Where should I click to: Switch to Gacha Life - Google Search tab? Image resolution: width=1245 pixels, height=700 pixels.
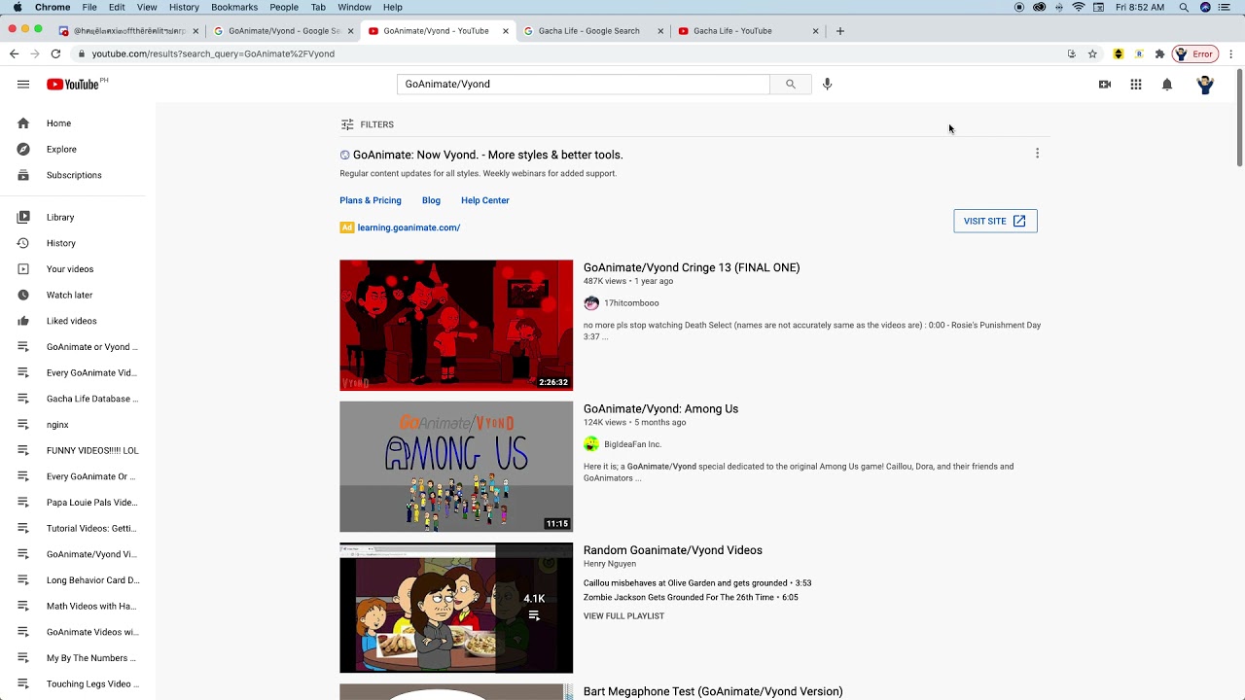pos(592,31)
